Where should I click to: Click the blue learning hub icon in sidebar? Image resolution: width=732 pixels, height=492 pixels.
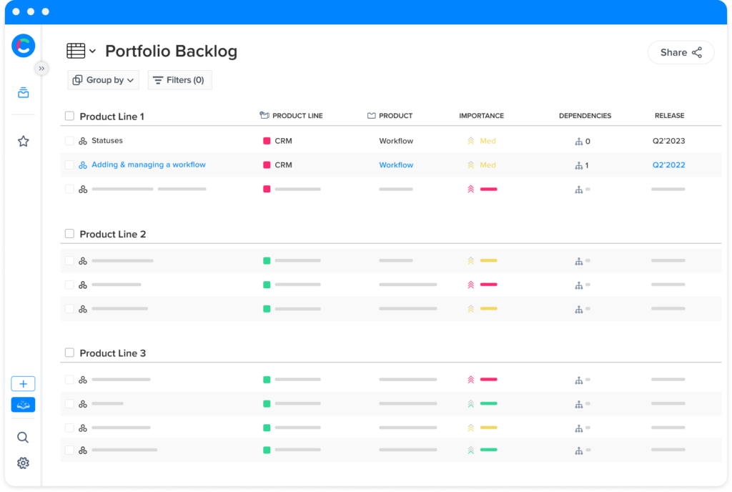click(x=23, y=405)
